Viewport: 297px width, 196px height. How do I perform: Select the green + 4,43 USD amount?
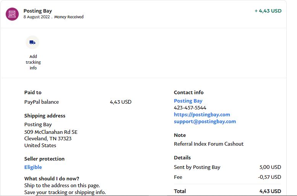point(268,11)
